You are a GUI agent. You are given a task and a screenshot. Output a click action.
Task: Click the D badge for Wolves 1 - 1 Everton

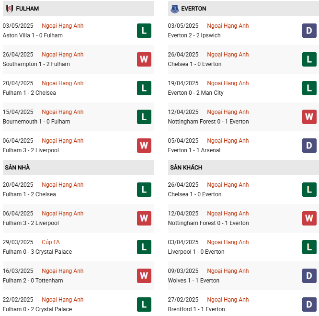click(x=309, y=276)
